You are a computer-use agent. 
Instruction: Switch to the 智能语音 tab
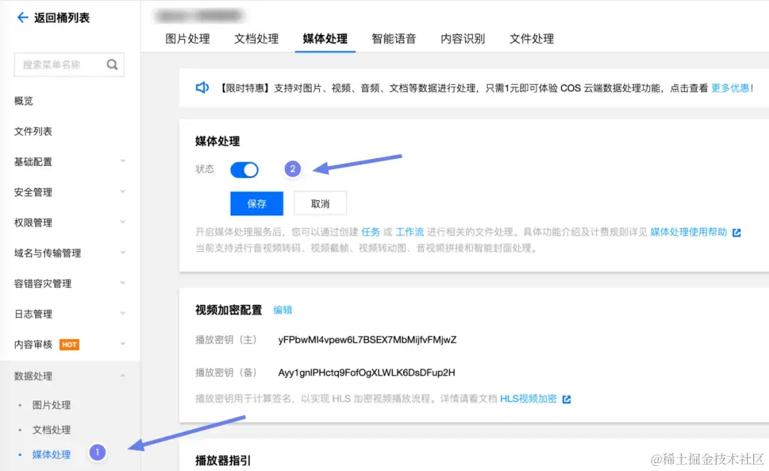point(394,39)
